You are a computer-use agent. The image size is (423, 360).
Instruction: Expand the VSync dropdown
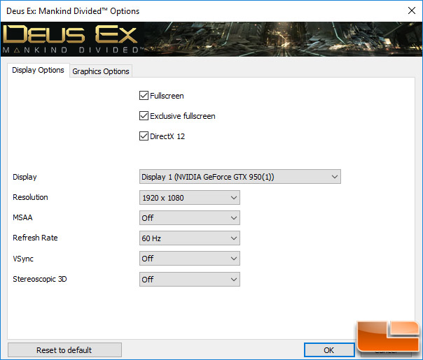[x=190, y=259]
